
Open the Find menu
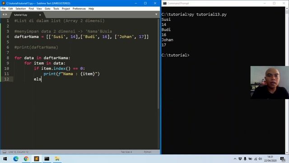[31, 9]
